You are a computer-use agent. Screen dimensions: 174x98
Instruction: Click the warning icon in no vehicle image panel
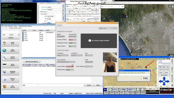tap(90, 41)
